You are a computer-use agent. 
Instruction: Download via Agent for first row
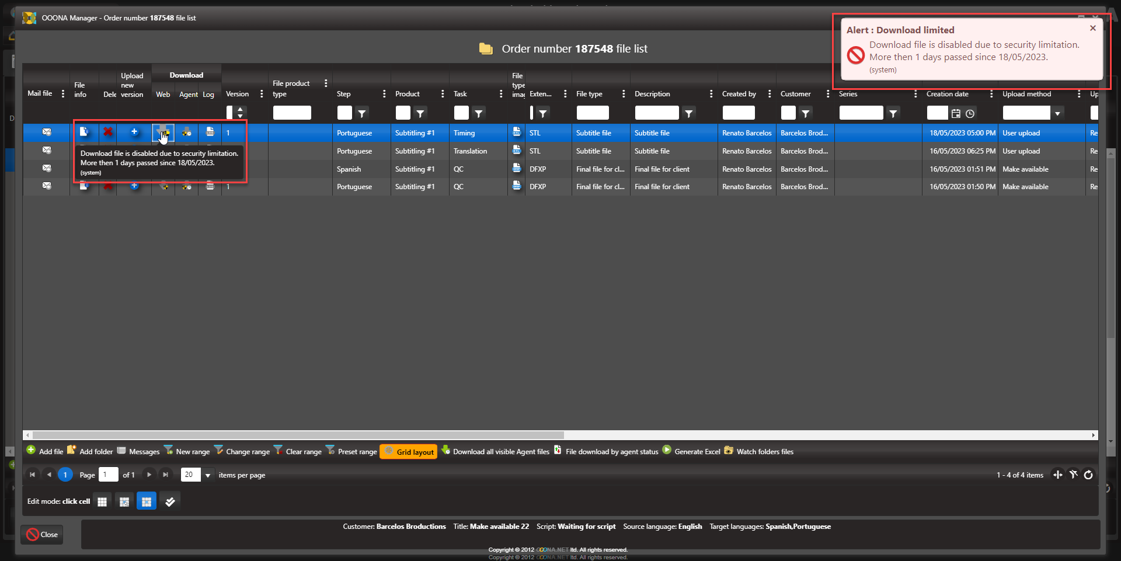[187, 133]
